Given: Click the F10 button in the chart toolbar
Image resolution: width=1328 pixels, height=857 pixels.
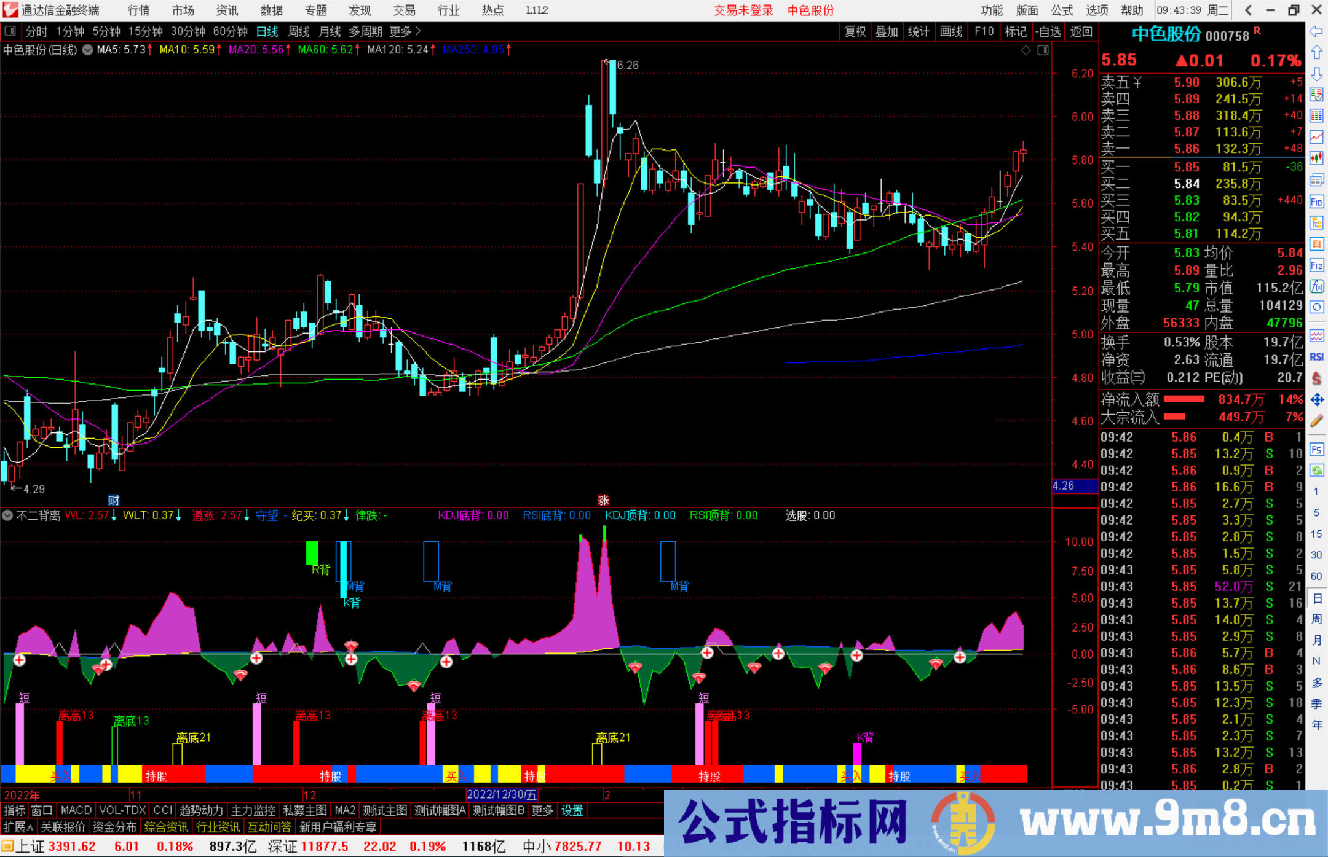Looking at the screenshot, I should coord(984,31).
